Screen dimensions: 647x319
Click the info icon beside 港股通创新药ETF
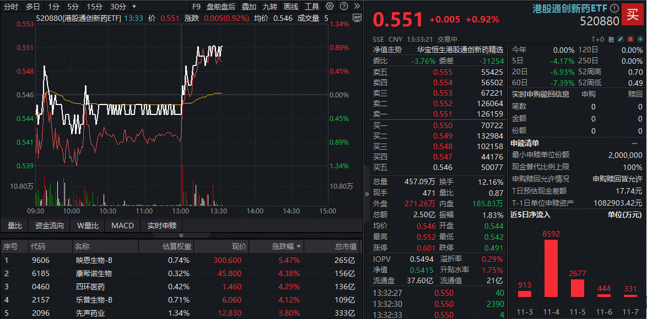tap(614, 8)
